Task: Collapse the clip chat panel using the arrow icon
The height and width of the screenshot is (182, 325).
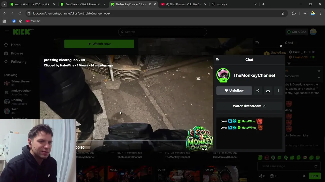Action: pos(217,60)
